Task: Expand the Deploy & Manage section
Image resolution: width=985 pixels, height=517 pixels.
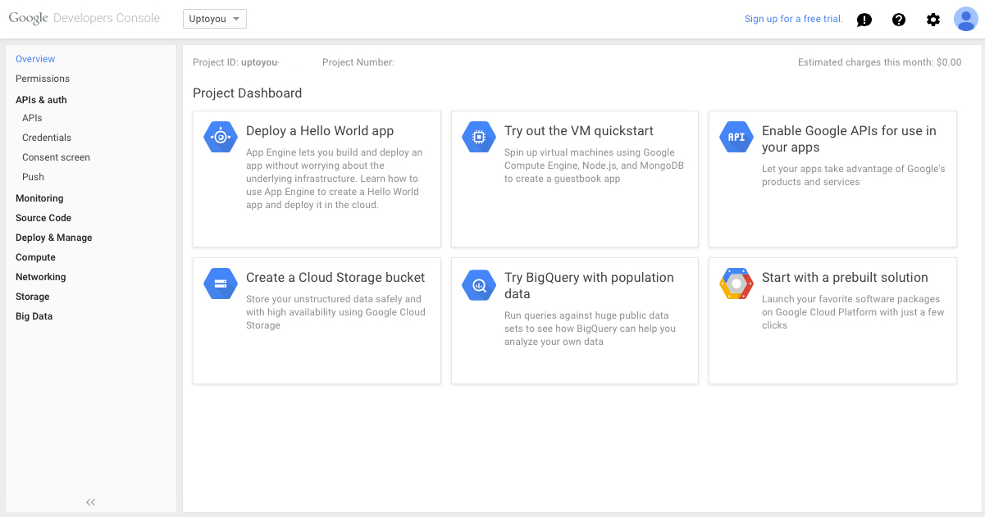Action: coord(54,238)
